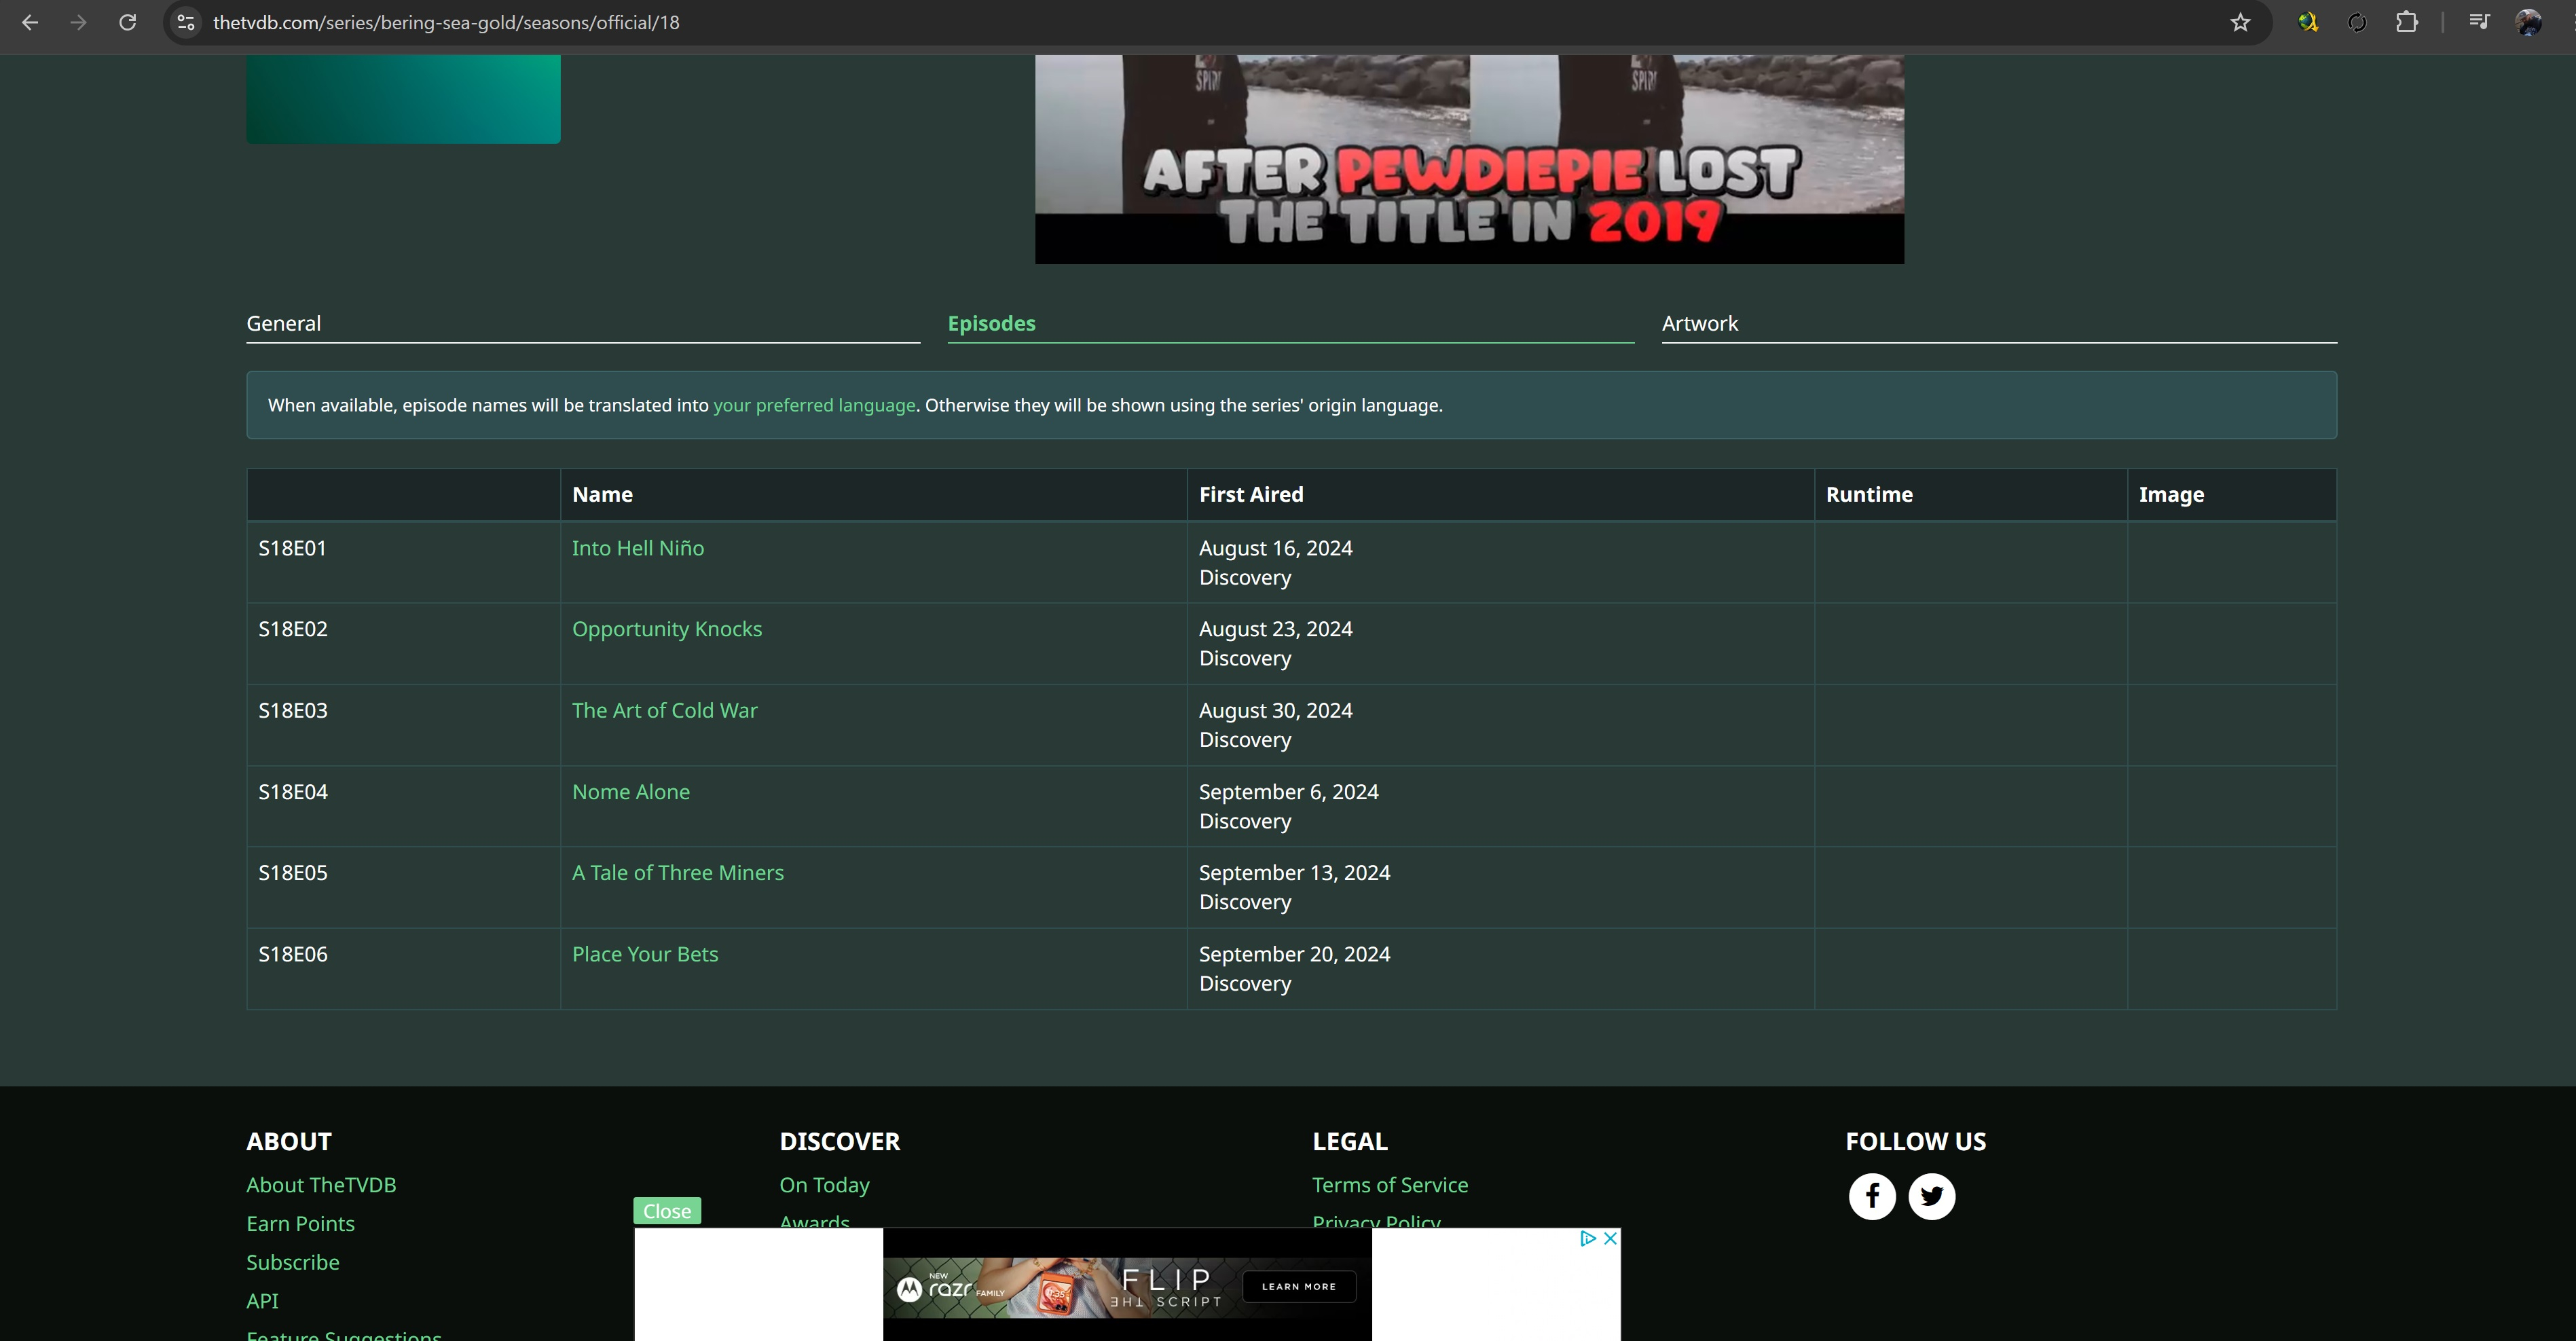2576x1341 pixels.
Task: Switch to the Artwork tab
Action: (x=1699, y=323)
